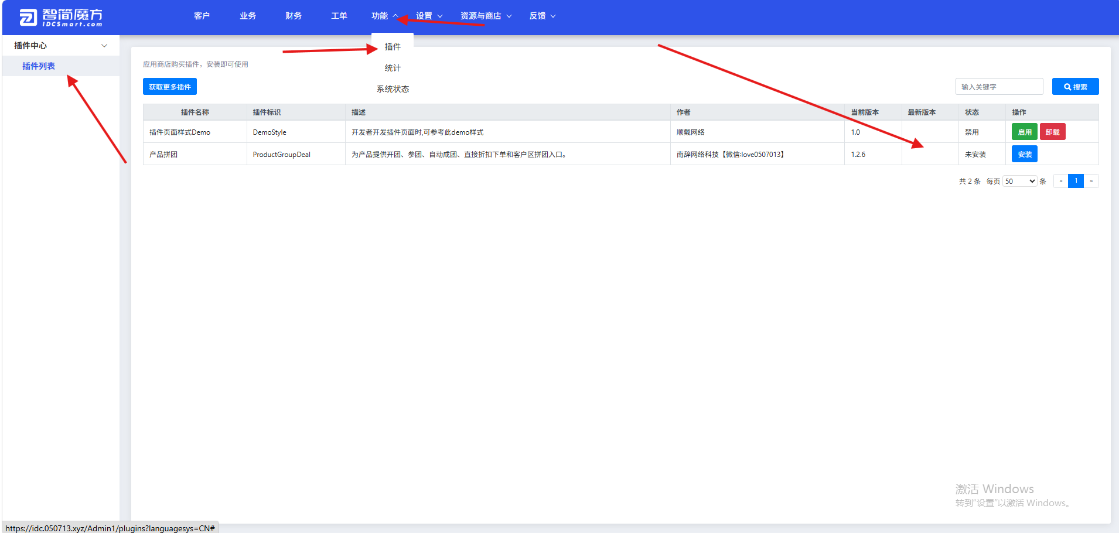Image resolution: width=1119 pixels, height=533 pixels.
Task: Open the 工单 menu
Action: click(339, 16)
